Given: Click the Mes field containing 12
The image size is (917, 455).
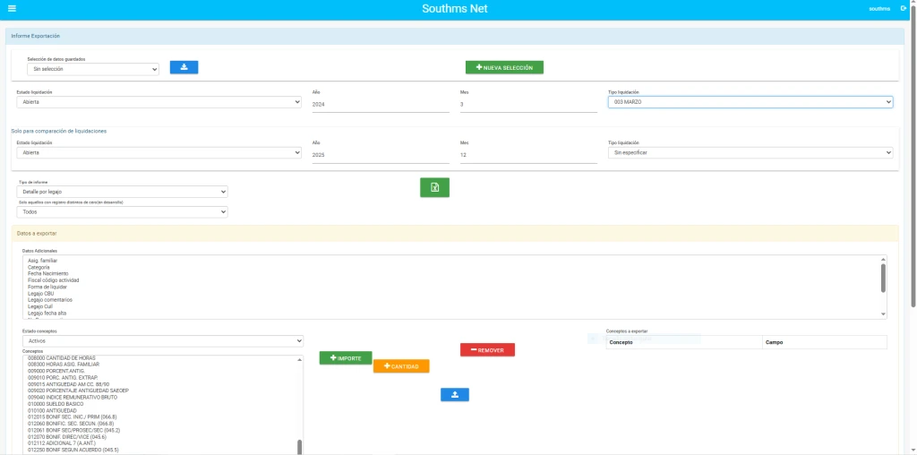Looking at the screenshot, I should click(x=528, y=156).
